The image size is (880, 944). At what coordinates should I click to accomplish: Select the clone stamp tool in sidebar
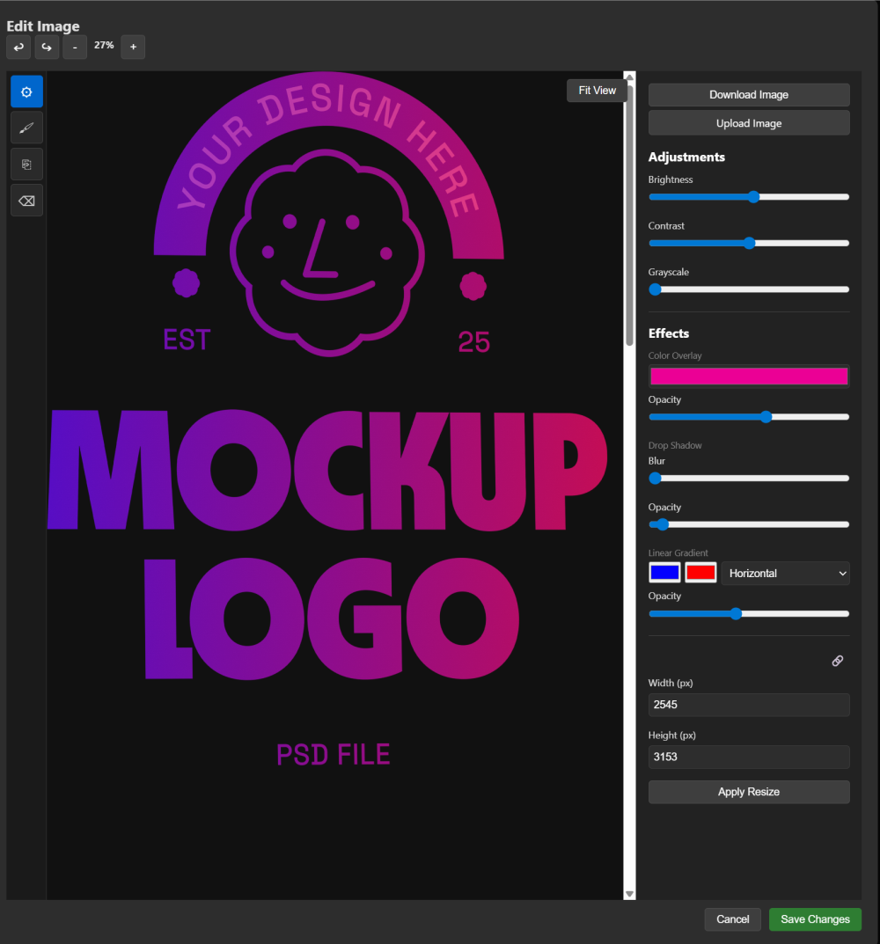[x=26, y=165]
